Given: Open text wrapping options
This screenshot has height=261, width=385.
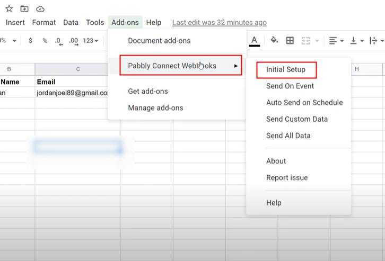Looking at the screenshot, I should [377, 41].
